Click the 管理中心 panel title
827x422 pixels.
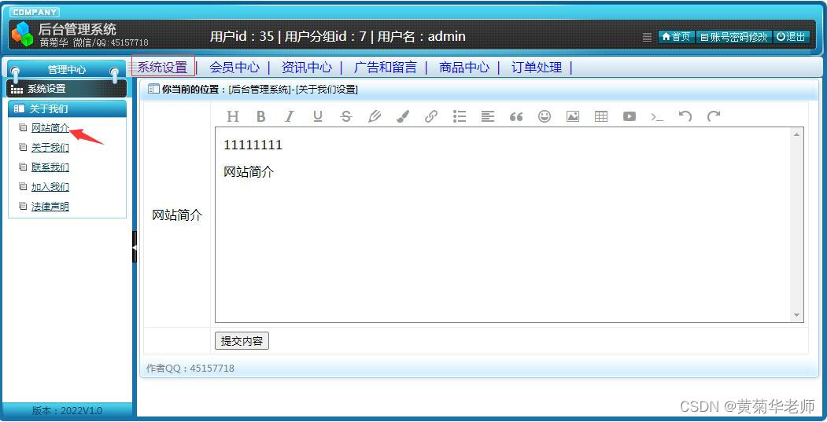coord(66,69)
